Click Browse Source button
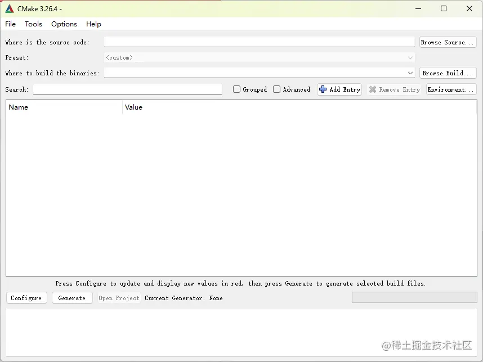483x362 pixels. tap(448, 42)
